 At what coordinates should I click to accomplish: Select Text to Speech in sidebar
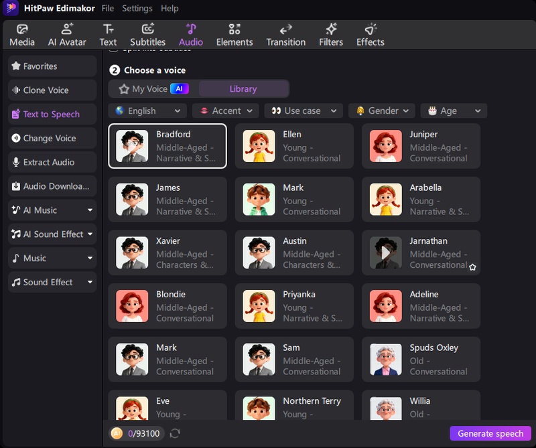pyautogui.click(x=52, y=114)
